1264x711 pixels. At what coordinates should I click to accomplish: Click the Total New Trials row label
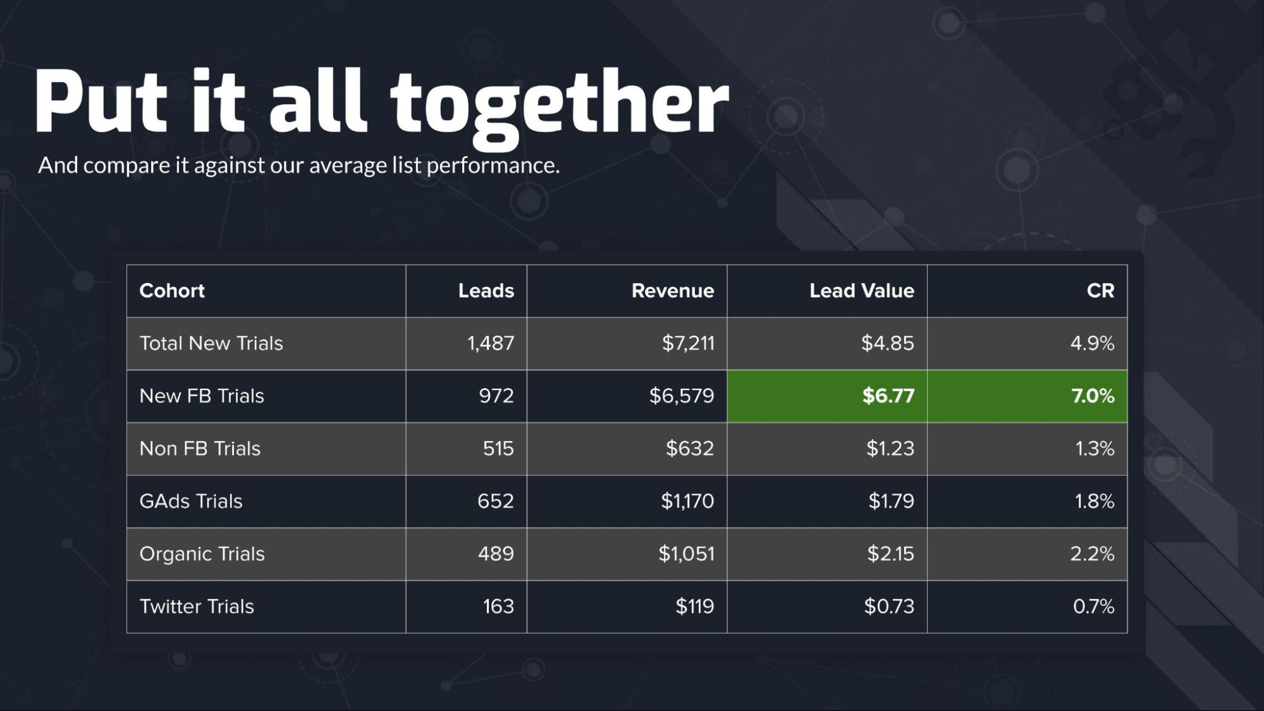point(211,343)
